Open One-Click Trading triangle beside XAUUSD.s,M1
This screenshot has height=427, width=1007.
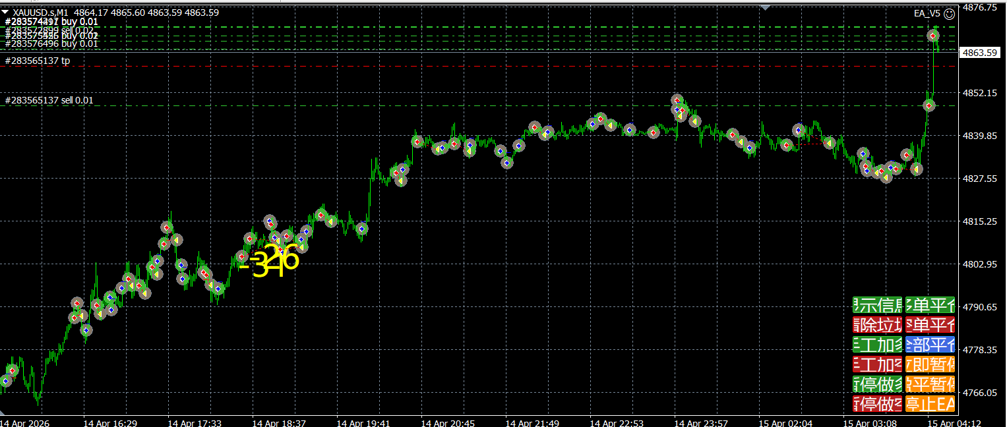(6, 13)
